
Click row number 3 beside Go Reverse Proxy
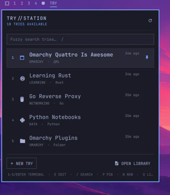[x=13, y=99]
